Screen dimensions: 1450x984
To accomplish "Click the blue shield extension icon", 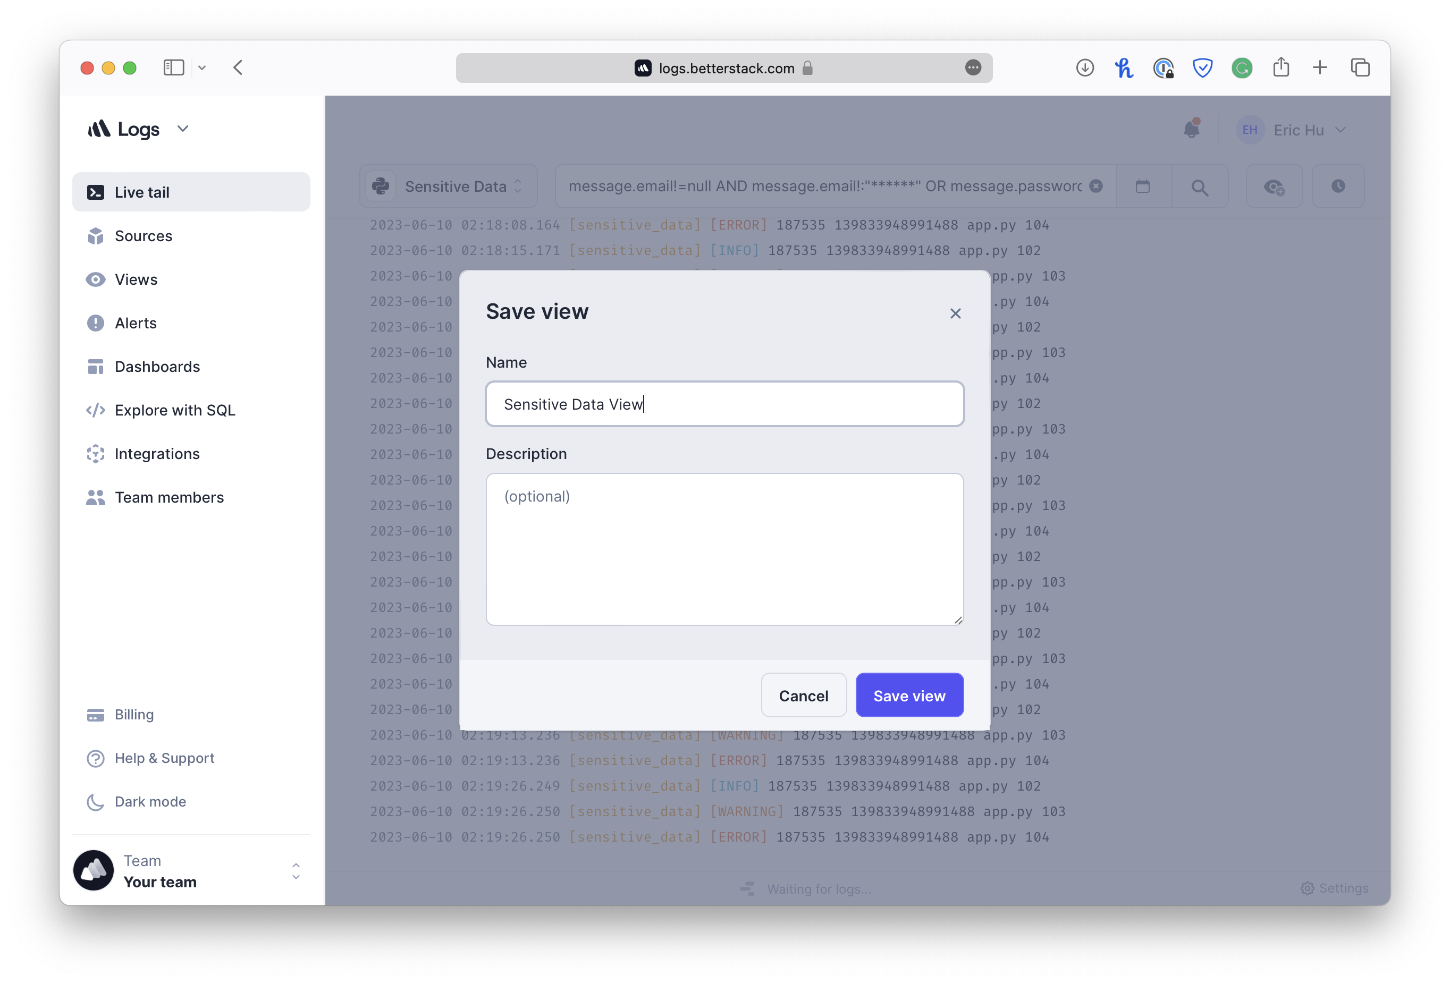I will coord(1202,67).
